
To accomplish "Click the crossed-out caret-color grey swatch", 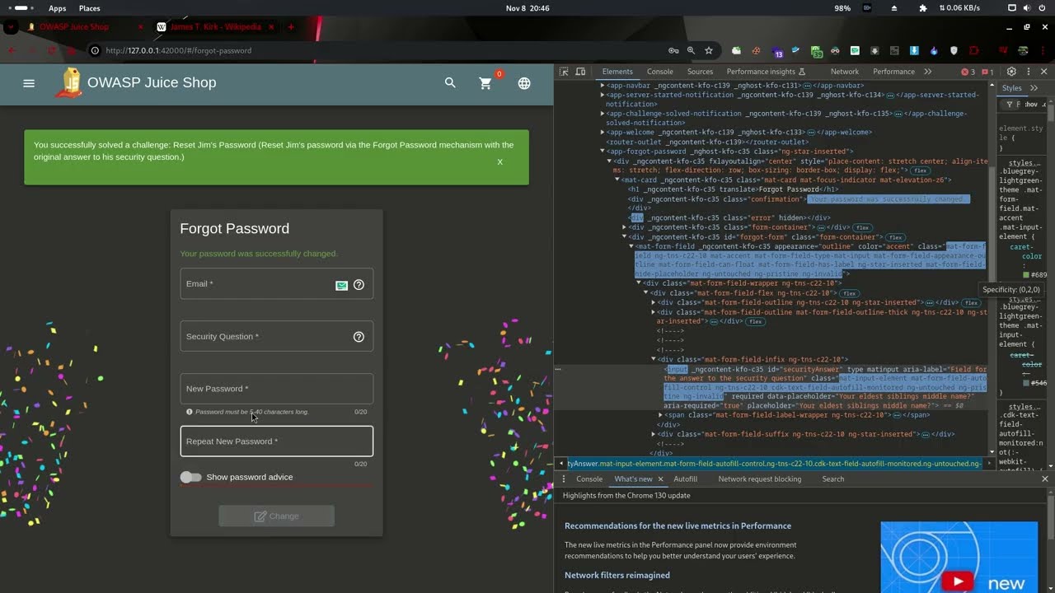I will coord(1025,383).
